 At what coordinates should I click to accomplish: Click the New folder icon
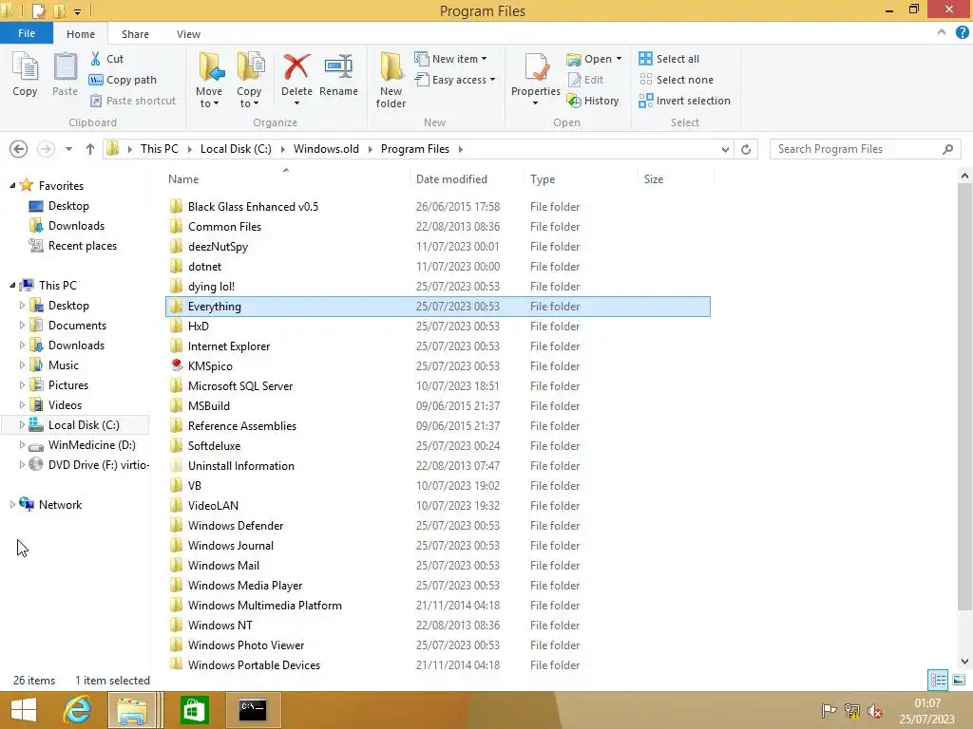click(391, 67)
